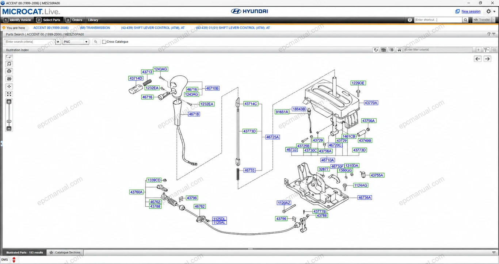Select the Illustrated Parts results tab
The width and height of the screenshot is (499, 264).
click(24, 252)
